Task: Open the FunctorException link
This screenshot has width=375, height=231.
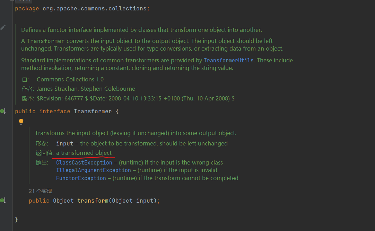Action: coord(81,178)
